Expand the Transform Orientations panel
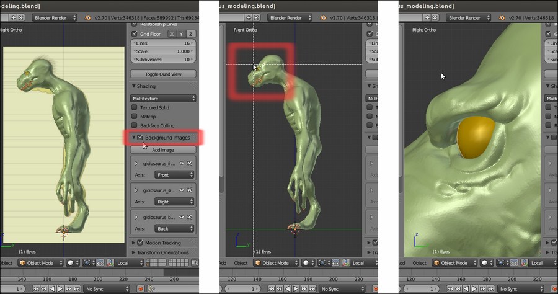 162,252
